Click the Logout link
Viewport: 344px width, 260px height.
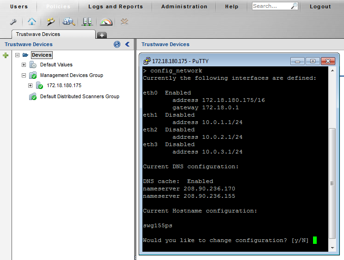pos(320,6)
